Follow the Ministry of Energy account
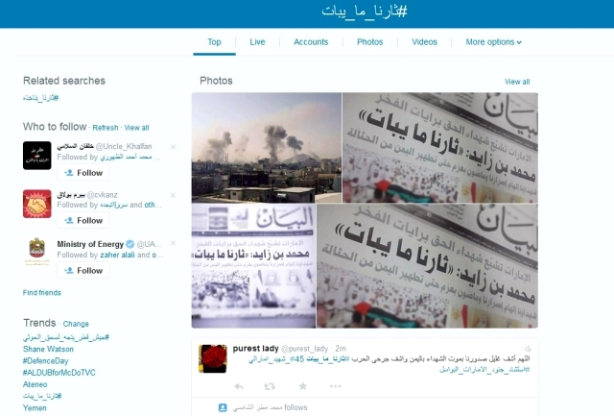 (83, 271)
